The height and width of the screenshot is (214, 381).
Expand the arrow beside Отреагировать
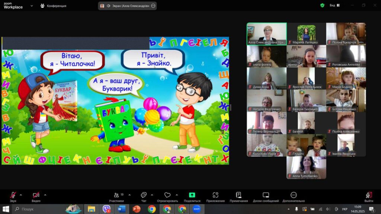177,195
